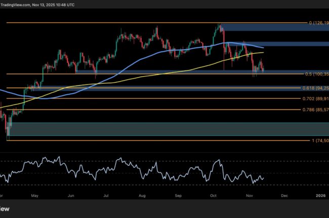Click the Sep label on time axis

point(178,194)
